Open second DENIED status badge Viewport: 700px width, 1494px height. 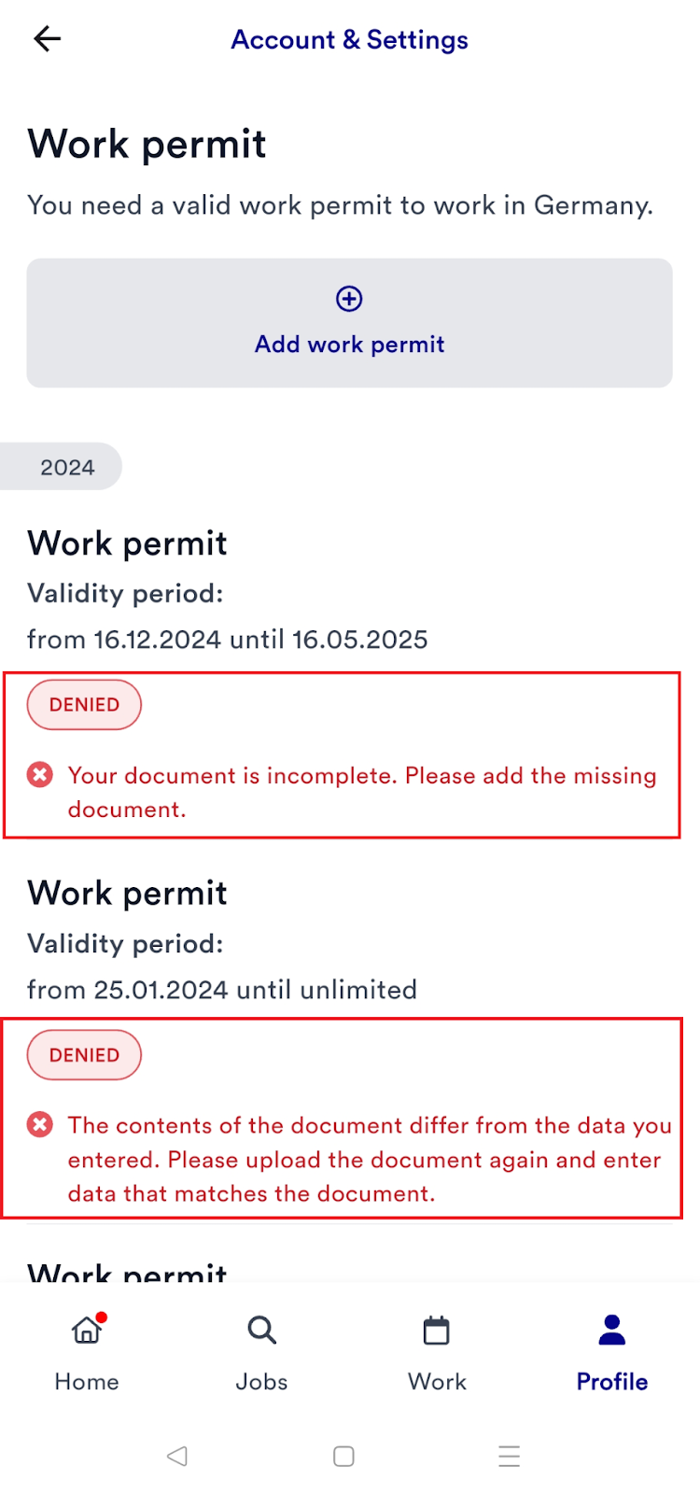pyautogui.click(x=84, y=1055)
